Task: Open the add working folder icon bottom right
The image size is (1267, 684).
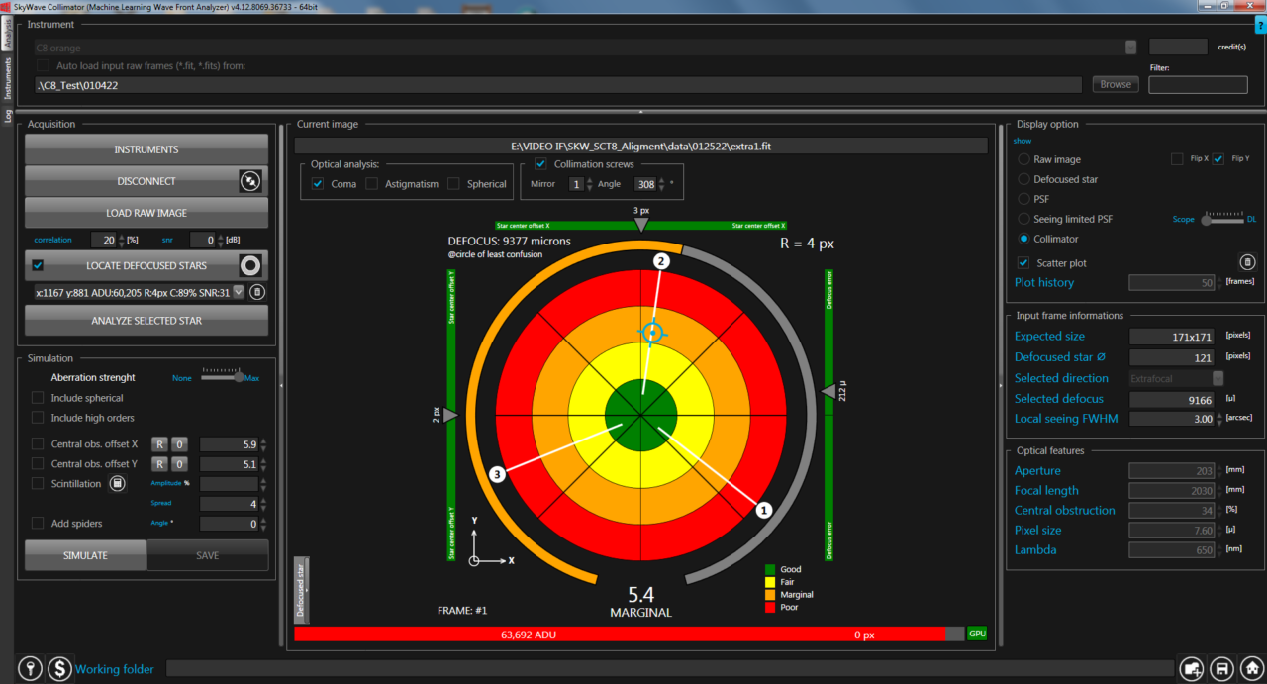Action: [x=1192, y=668]
